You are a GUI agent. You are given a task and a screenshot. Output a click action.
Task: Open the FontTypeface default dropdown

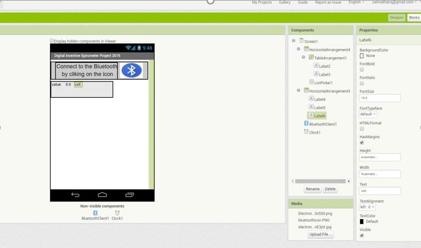[368, 114]
